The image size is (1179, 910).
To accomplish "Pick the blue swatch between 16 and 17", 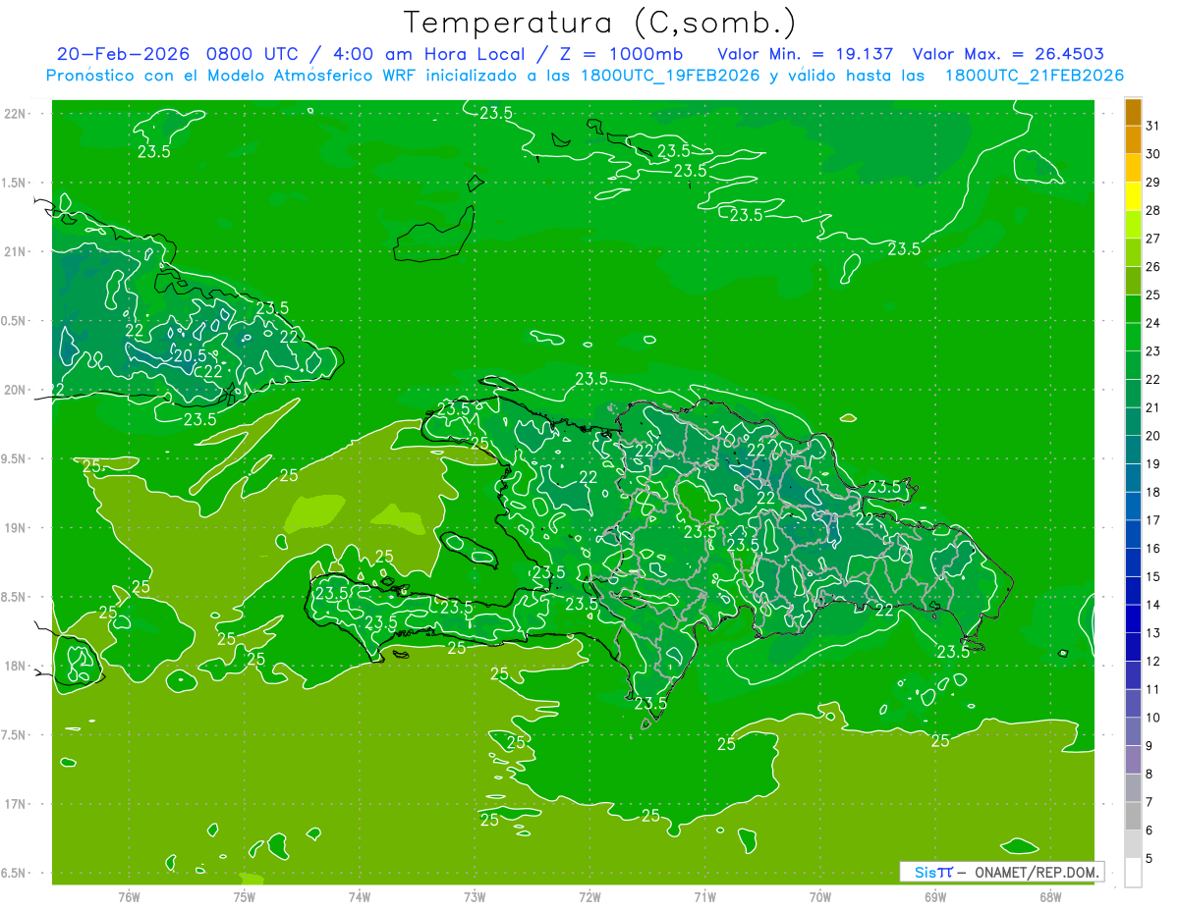I will 1133,534.
